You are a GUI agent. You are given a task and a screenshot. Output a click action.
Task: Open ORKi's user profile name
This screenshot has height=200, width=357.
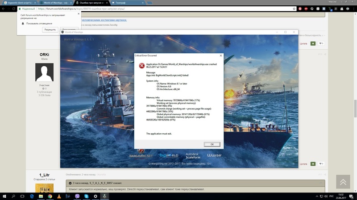pos(44,55)
